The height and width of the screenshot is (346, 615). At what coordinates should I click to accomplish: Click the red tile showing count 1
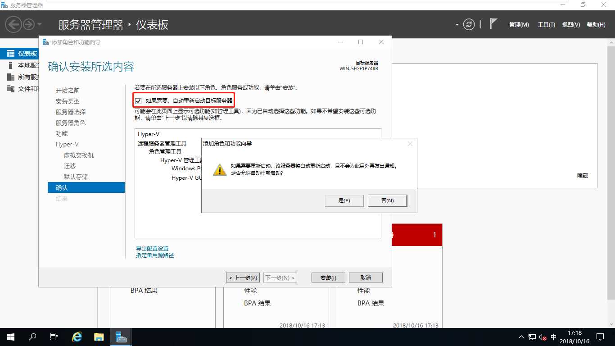tap(417, 235)
